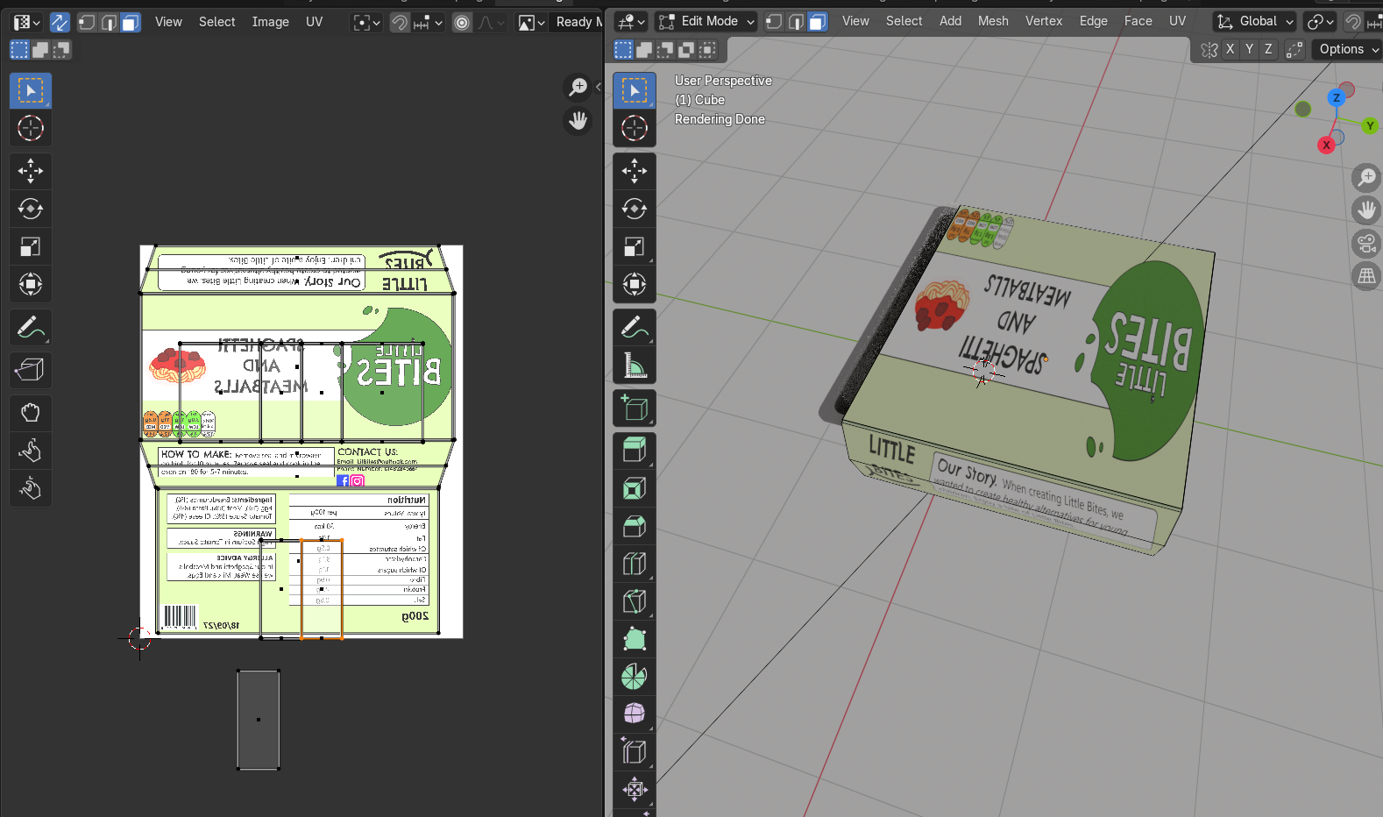
Task: Click the UV editor Annotate tool
Action: point(30,328)
